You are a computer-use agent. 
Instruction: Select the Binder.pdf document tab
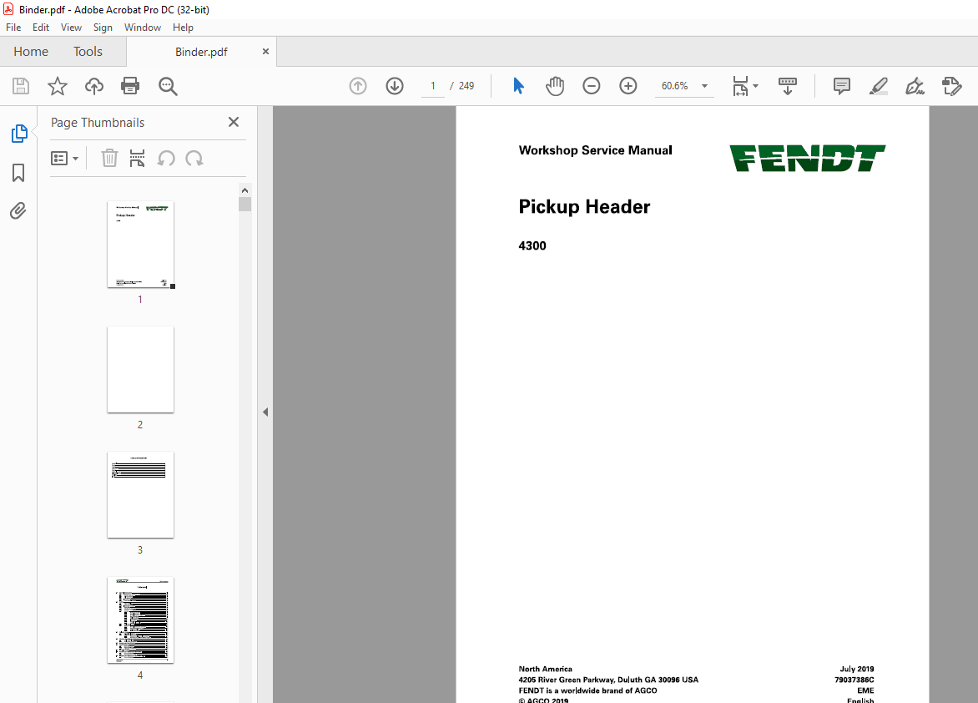point(201,52)
